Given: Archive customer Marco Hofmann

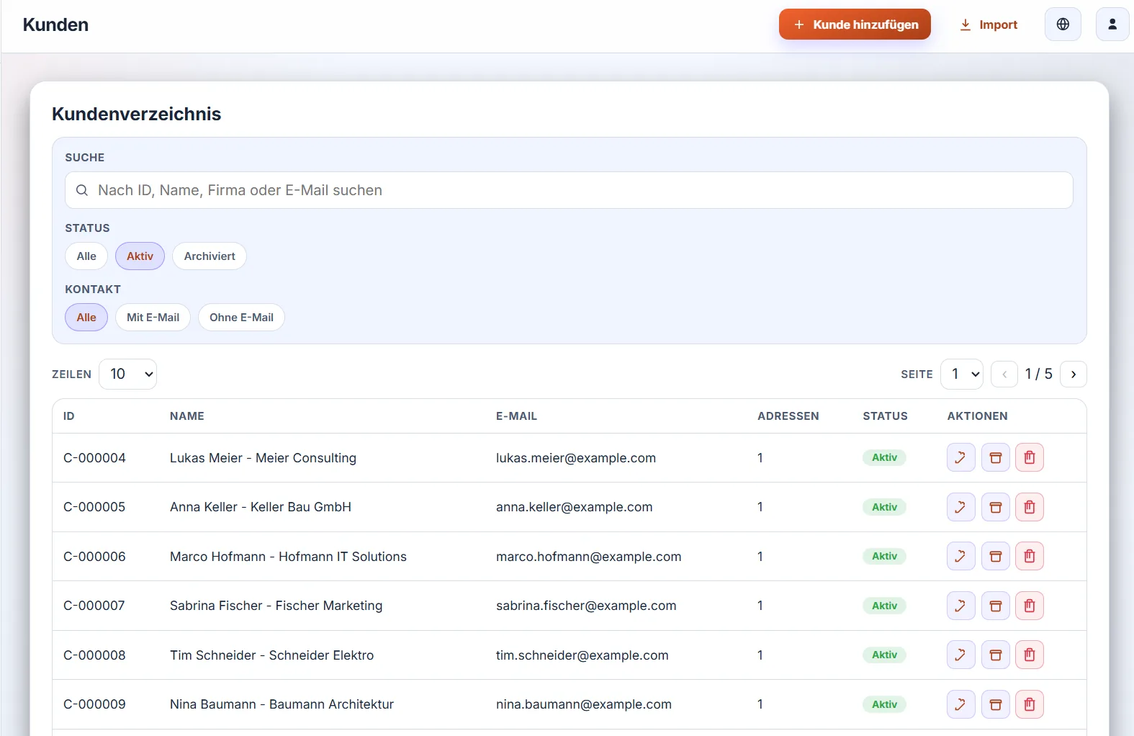Looking at the screenshot, I should 996,556.
